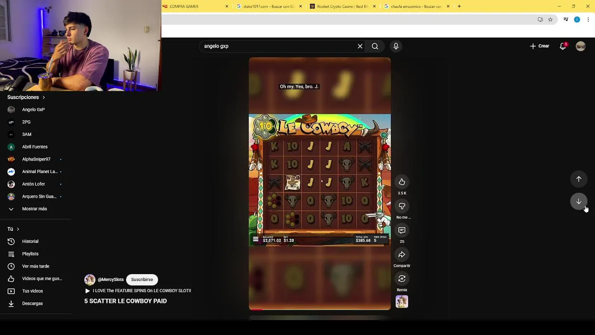Go to the previous Short with up arrow

pyautogui.click(x=579, y=179)
